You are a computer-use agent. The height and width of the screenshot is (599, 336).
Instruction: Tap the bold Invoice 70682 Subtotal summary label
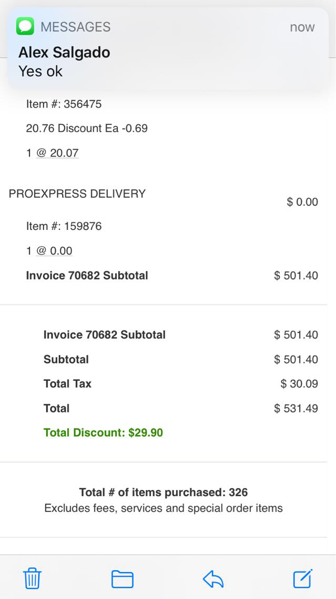tap(104, 335)
